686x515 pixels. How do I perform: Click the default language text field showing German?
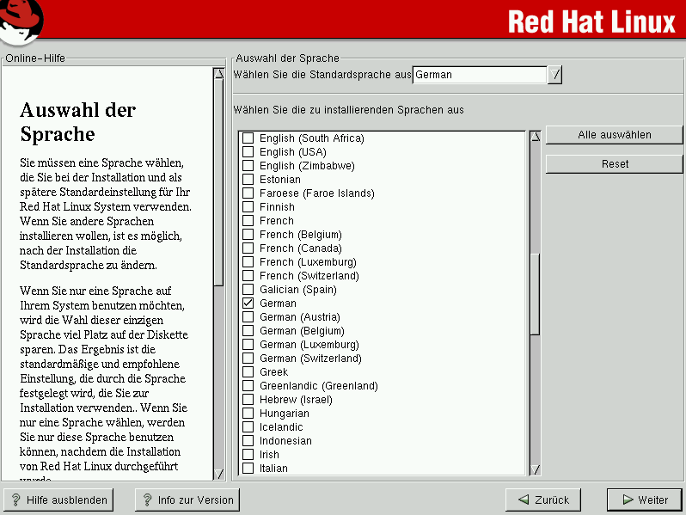coord(479,75)
